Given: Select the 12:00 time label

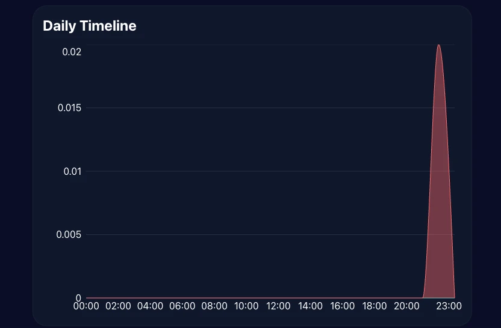Looking at the screenshot, I should 278,306.
